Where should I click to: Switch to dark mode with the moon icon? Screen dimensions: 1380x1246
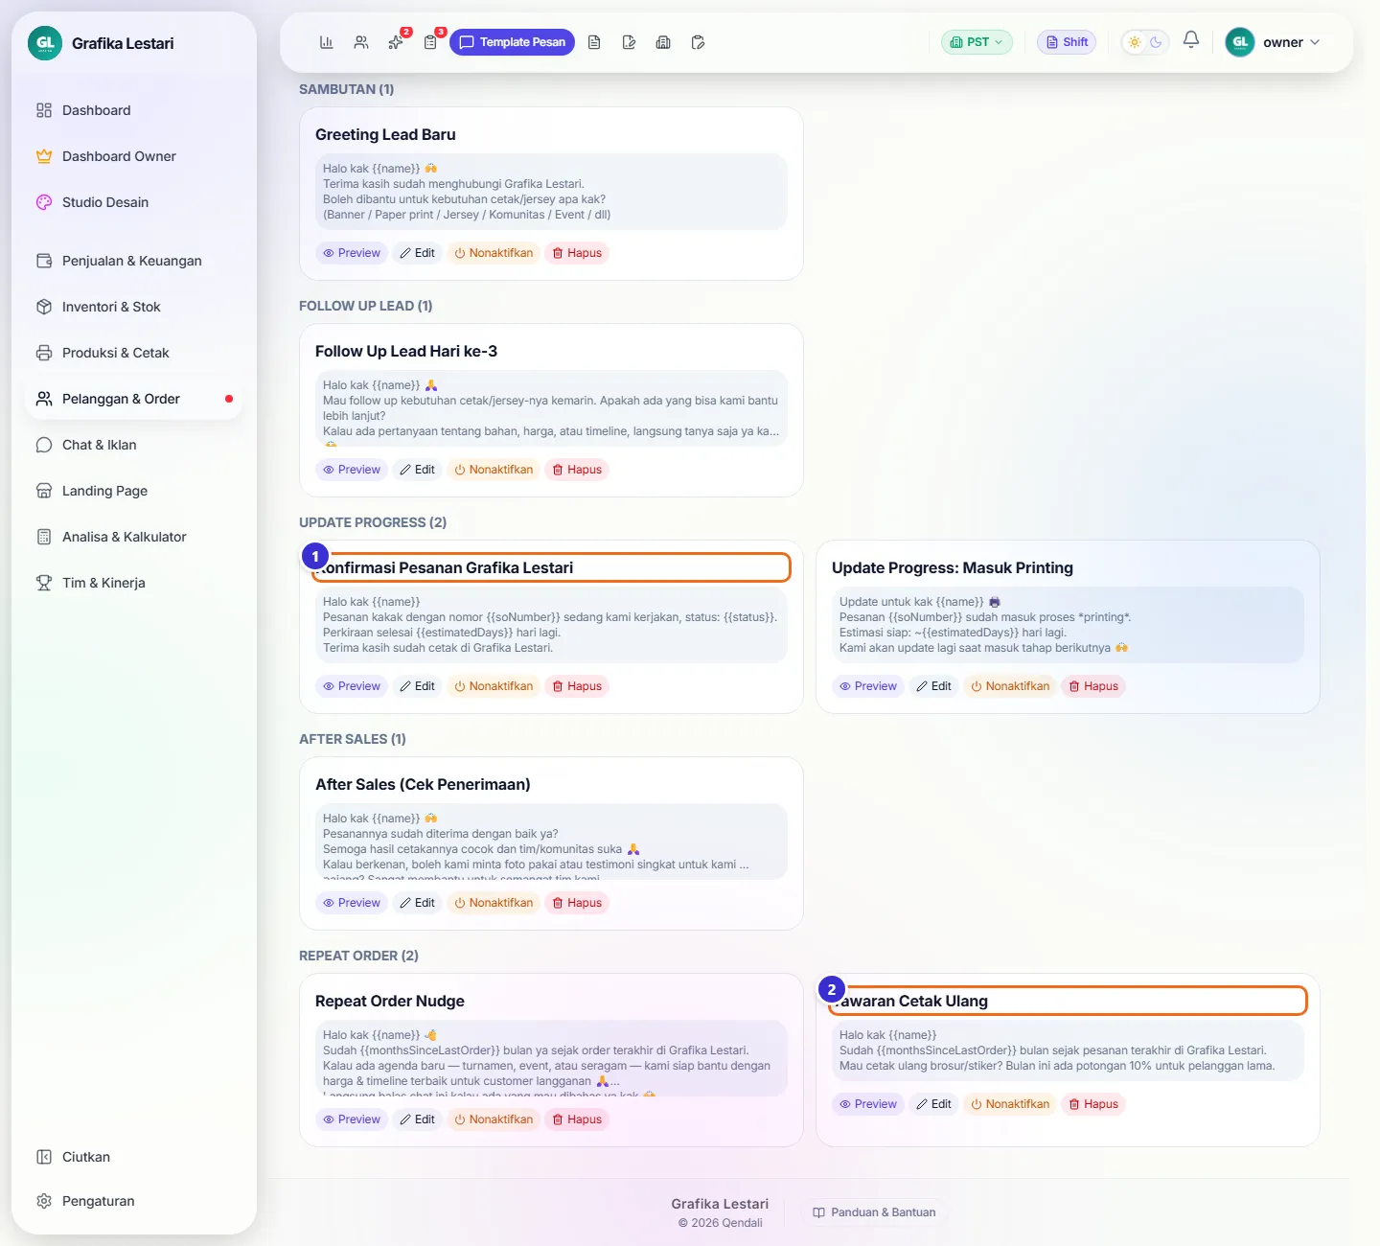pos(1156,42)
